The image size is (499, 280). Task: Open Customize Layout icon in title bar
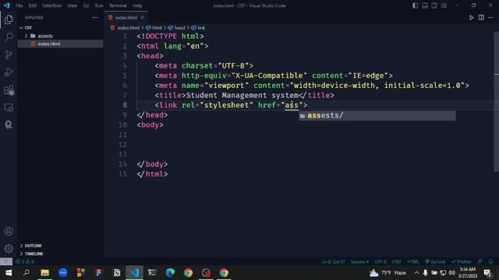coord(444,5)
